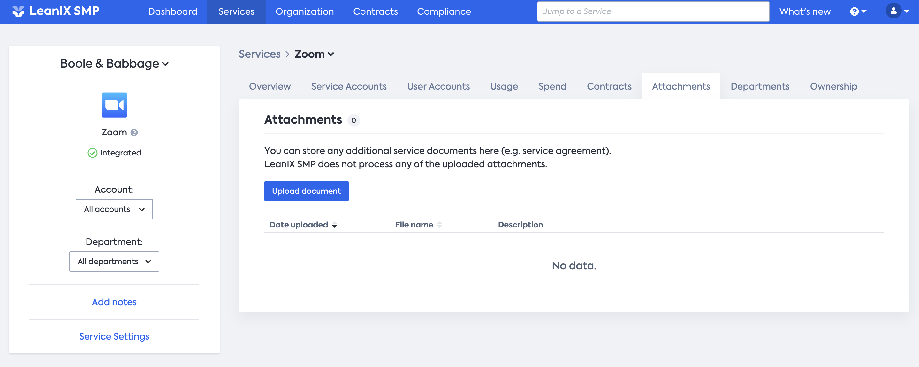
Task: Click the Zoom camera service logo
Action: (x=114, y=105)
